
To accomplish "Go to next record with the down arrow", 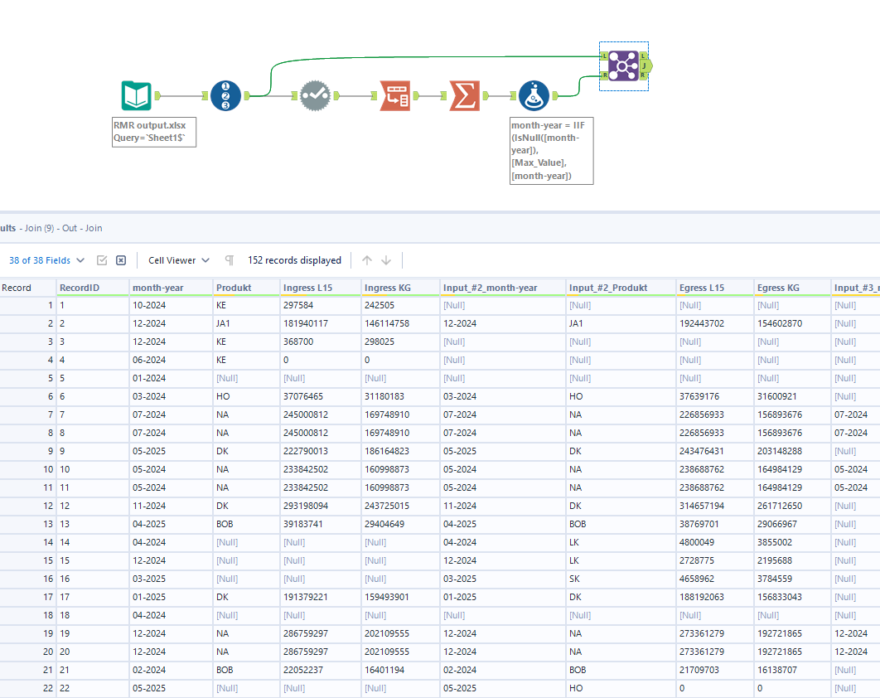I will coord(386,259).
